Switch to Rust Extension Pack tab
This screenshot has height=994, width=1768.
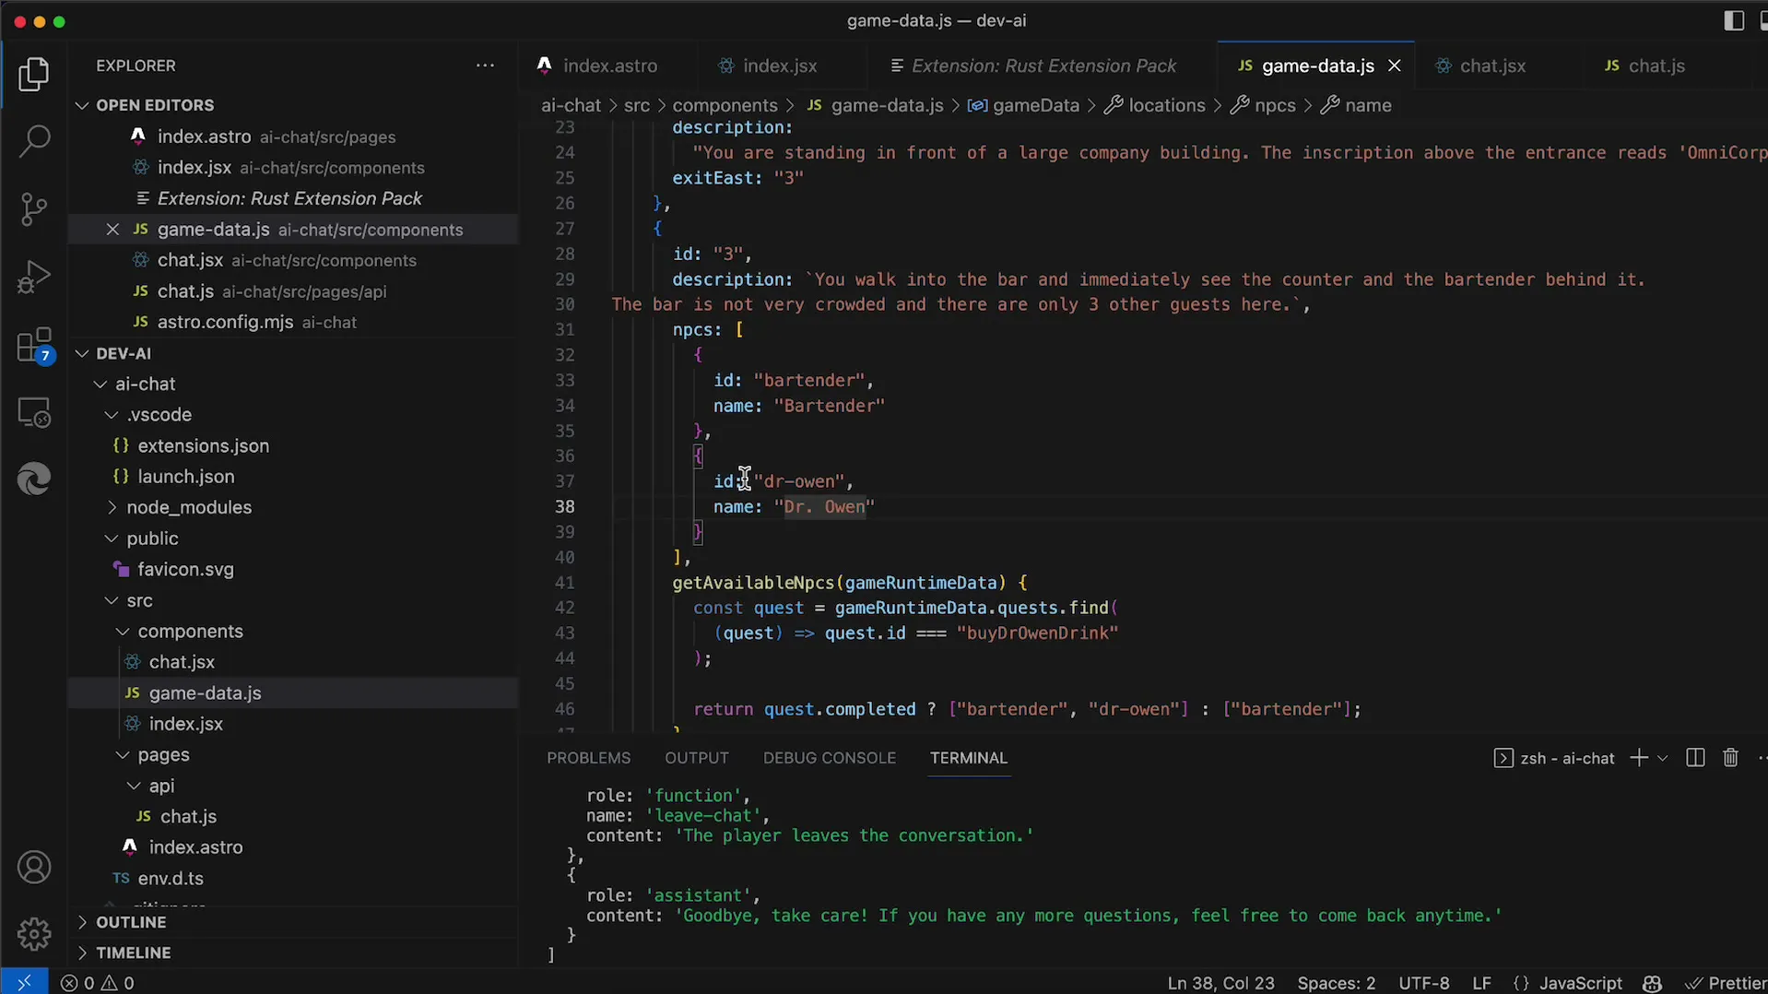click(x=1043, y=65)
